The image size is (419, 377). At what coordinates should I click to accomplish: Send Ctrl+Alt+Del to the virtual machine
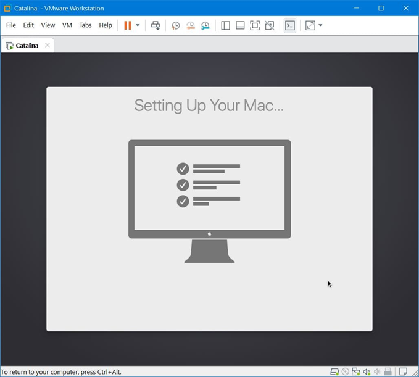click(156, 25)
